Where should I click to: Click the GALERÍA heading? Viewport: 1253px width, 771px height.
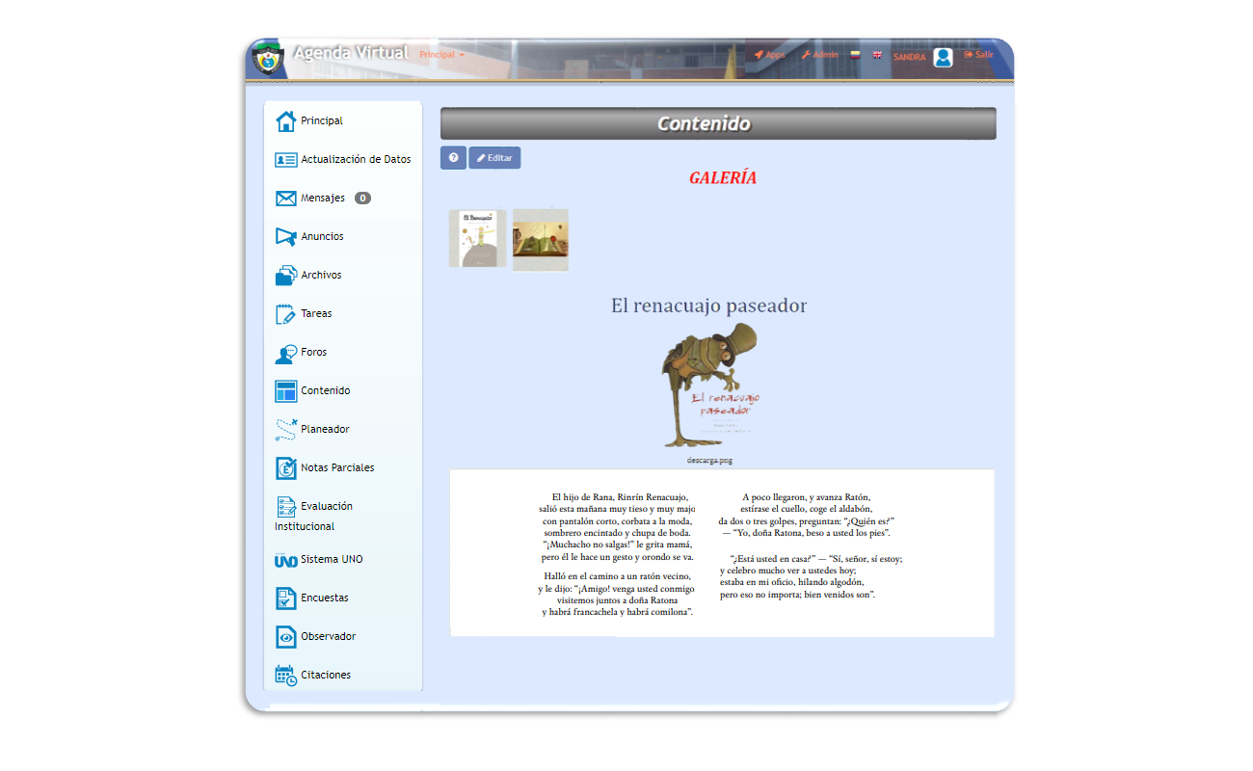[723, 178]
